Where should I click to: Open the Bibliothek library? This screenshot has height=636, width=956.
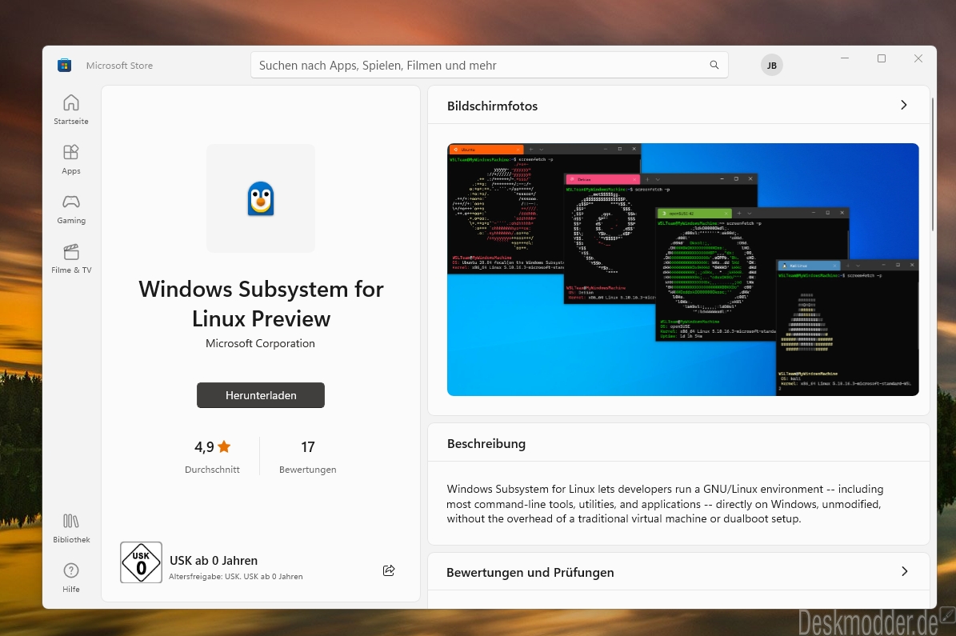(71, 528)
